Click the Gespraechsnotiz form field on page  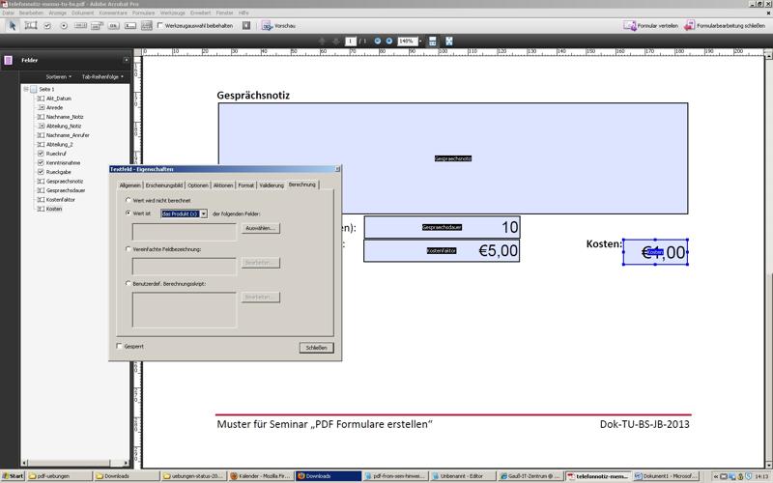[453, 158]
